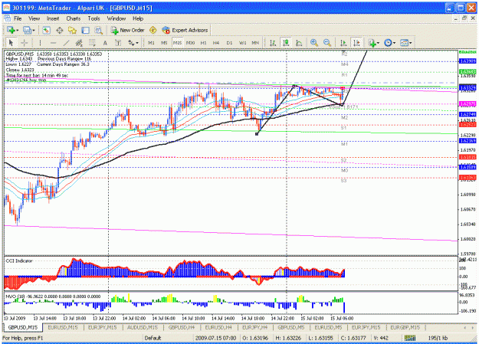Show the Data Window panel
The height and width of the screenshot is (344, 479).
[x=59, y=30]
